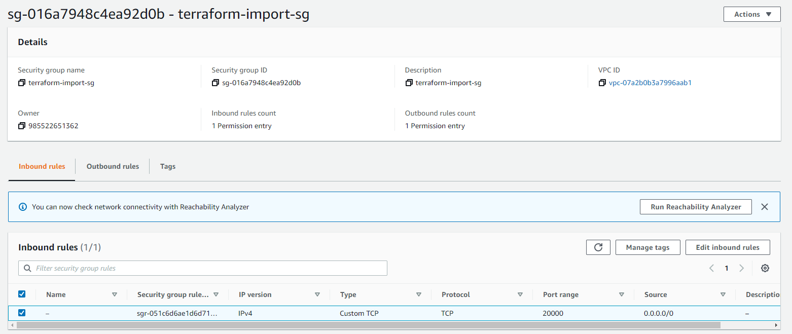Click the Custom TCP type cell
This screenshot has height=334, width=792.
pos(359,313)
